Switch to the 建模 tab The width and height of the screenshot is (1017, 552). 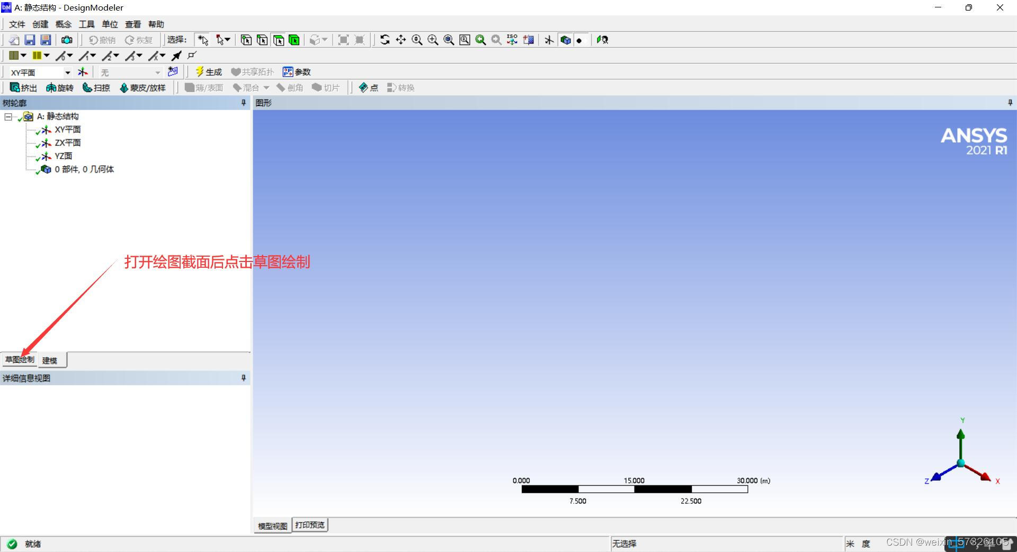pos(52,360)
